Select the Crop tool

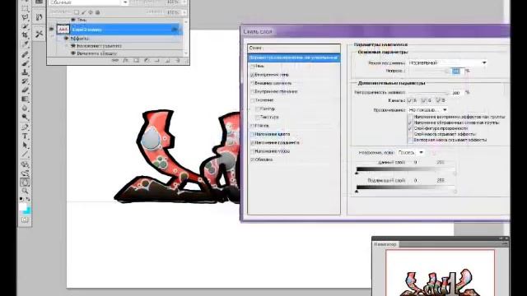click(x=26, y=35)
